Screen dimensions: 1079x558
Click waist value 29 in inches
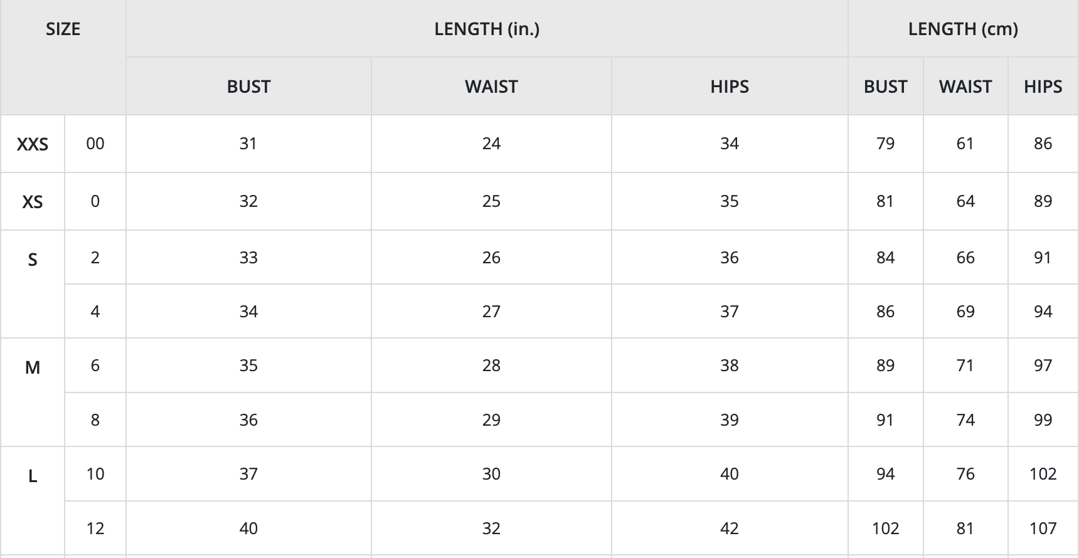491,419
